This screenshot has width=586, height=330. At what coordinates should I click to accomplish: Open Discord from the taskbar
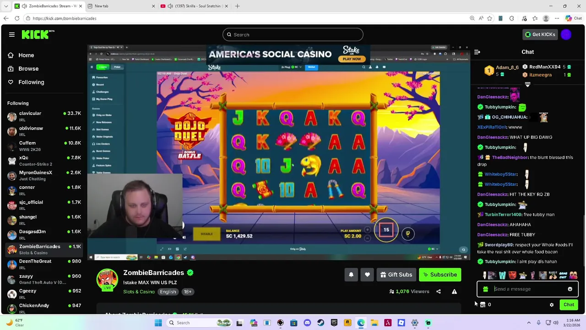point(307,323)
